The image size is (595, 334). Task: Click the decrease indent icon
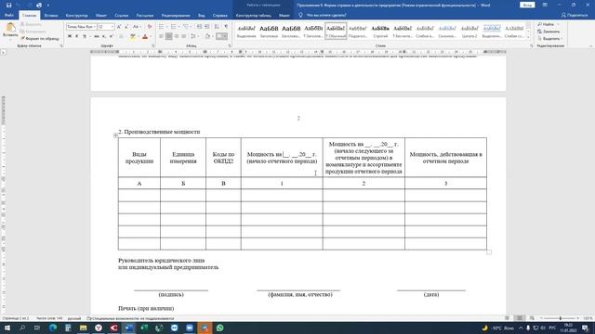tap(199, 27)
